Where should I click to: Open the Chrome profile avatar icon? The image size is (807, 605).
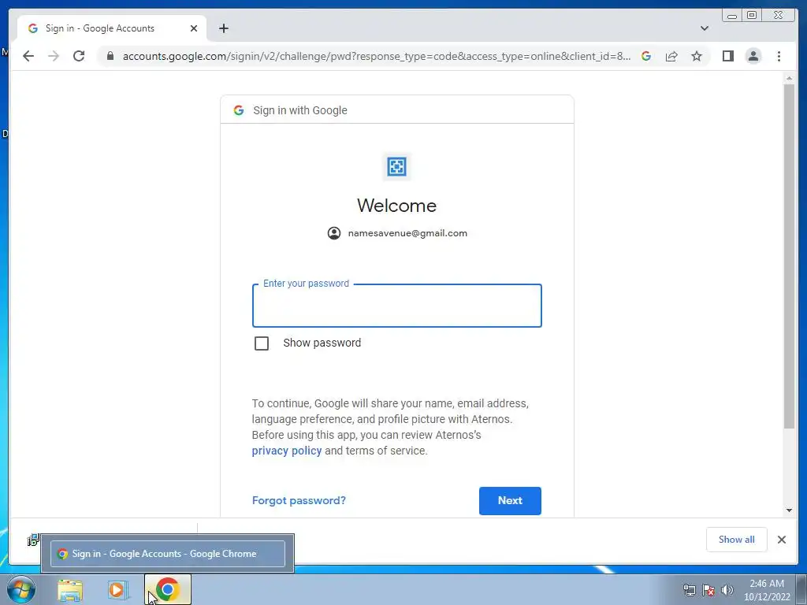pyautogui.click(x=753, y=56)
